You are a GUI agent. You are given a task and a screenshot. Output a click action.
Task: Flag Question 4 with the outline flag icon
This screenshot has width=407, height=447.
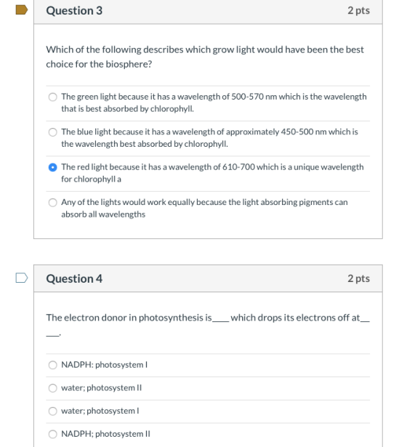tap(22, 278)
